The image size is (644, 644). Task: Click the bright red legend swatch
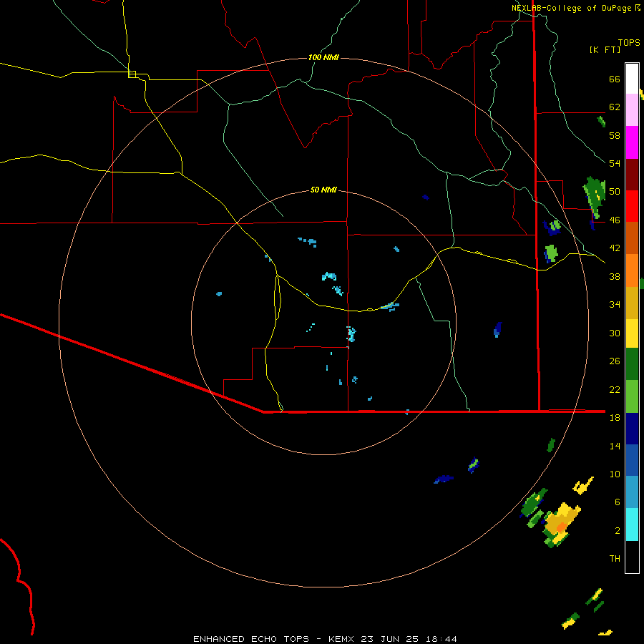[632, 206]
